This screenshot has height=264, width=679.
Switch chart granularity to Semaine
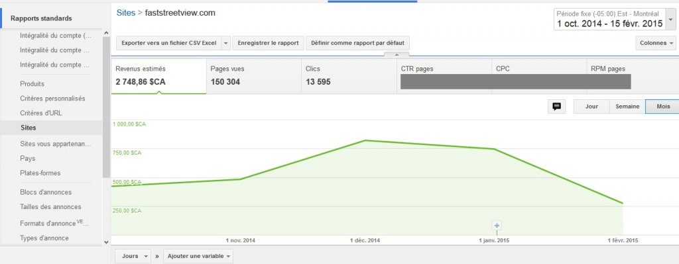(627, 107)
